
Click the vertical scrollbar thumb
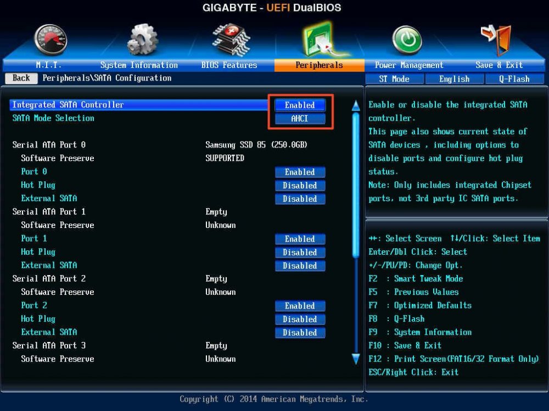tap(356, 185)
